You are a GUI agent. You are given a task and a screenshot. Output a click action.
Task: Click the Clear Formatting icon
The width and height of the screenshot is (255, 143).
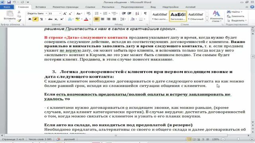88,14
